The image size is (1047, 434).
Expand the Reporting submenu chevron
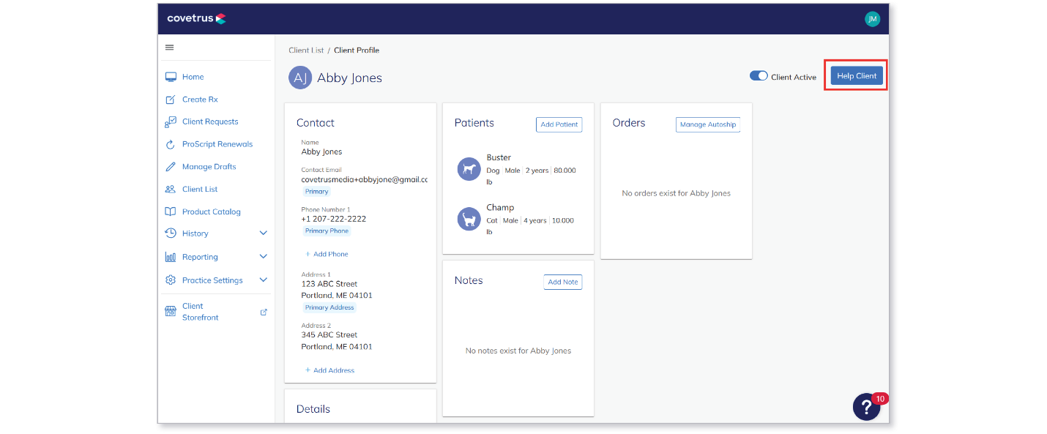264,257
